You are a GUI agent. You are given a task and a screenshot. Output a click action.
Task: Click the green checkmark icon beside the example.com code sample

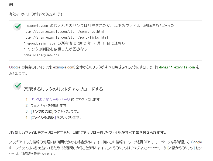[17, 27]
